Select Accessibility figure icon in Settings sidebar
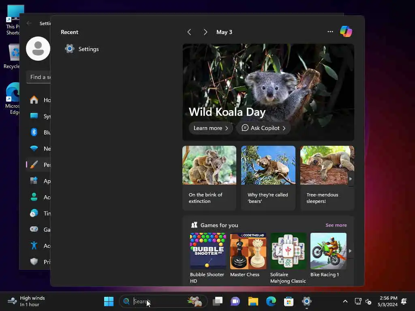Viewport: 415px width, 311px height. pyautogui.click(x=34, y=245)
